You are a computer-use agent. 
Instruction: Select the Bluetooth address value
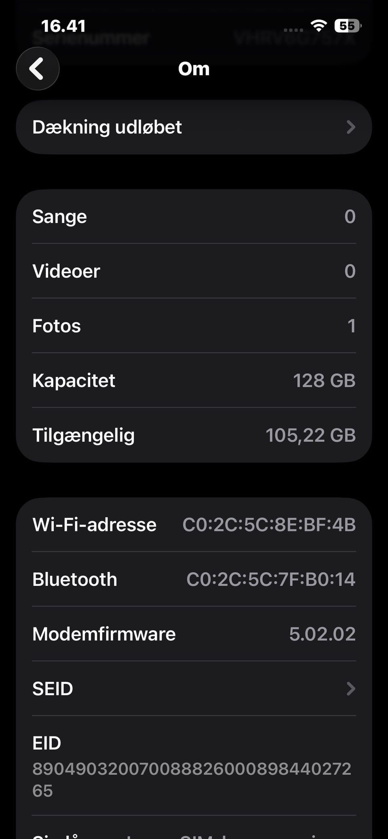pos(271,579)
